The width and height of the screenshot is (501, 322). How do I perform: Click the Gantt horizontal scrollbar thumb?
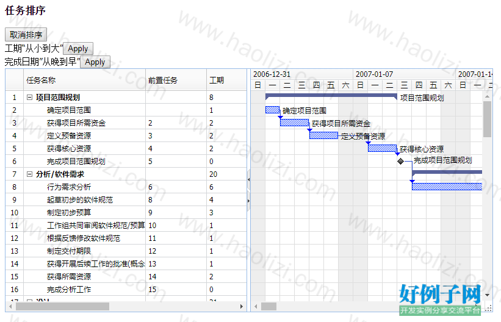[269, 307]
